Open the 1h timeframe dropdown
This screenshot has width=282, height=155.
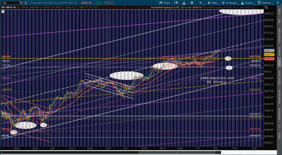pos(200,2)
